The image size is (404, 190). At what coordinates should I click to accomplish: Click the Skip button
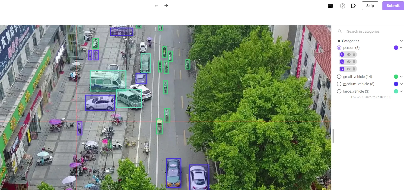(x=370, y=6)
